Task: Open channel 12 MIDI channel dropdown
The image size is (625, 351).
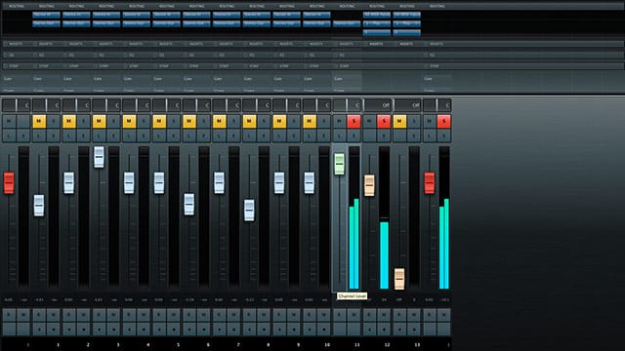Action: (377, 32)
